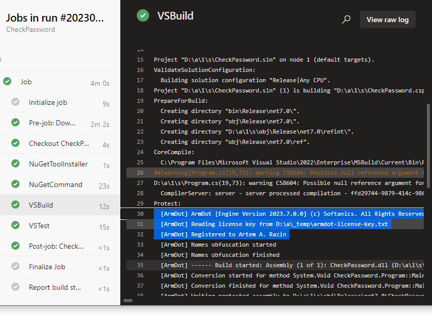Click the gray circle icon beside Finalize Job
This screenshot has height=317, width=432.
coord(15,267)
